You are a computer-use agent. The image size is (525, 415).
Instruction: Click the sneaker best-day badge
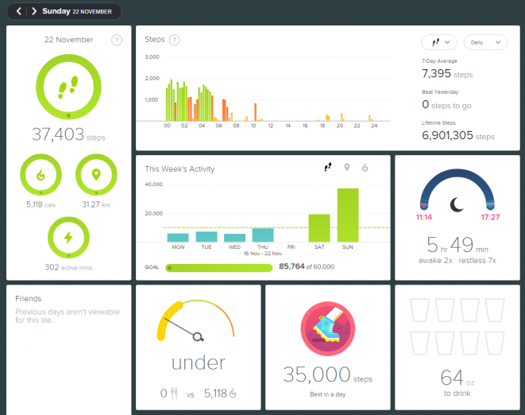(328, 328)
